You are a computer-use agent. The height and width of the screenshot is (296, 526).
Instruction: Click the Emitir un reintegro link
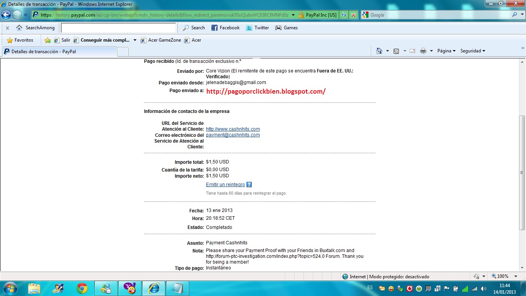coord(225,185)
